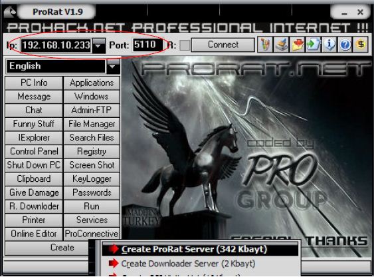This screenshot has width=374, height=277.
Task: Open the Applications panel
Action: (x=92, y=83)
